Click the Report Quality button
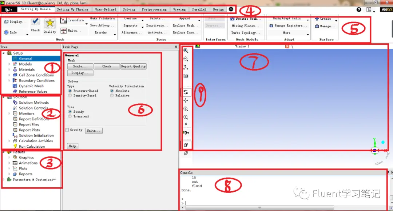Viewport: 393px width, 211px height. (133, 67)
